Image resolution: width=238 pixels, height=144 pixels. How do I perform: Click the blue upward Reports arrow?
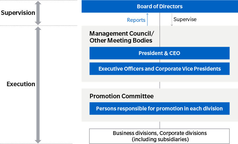pyautogui.click(x=147, y=19)
